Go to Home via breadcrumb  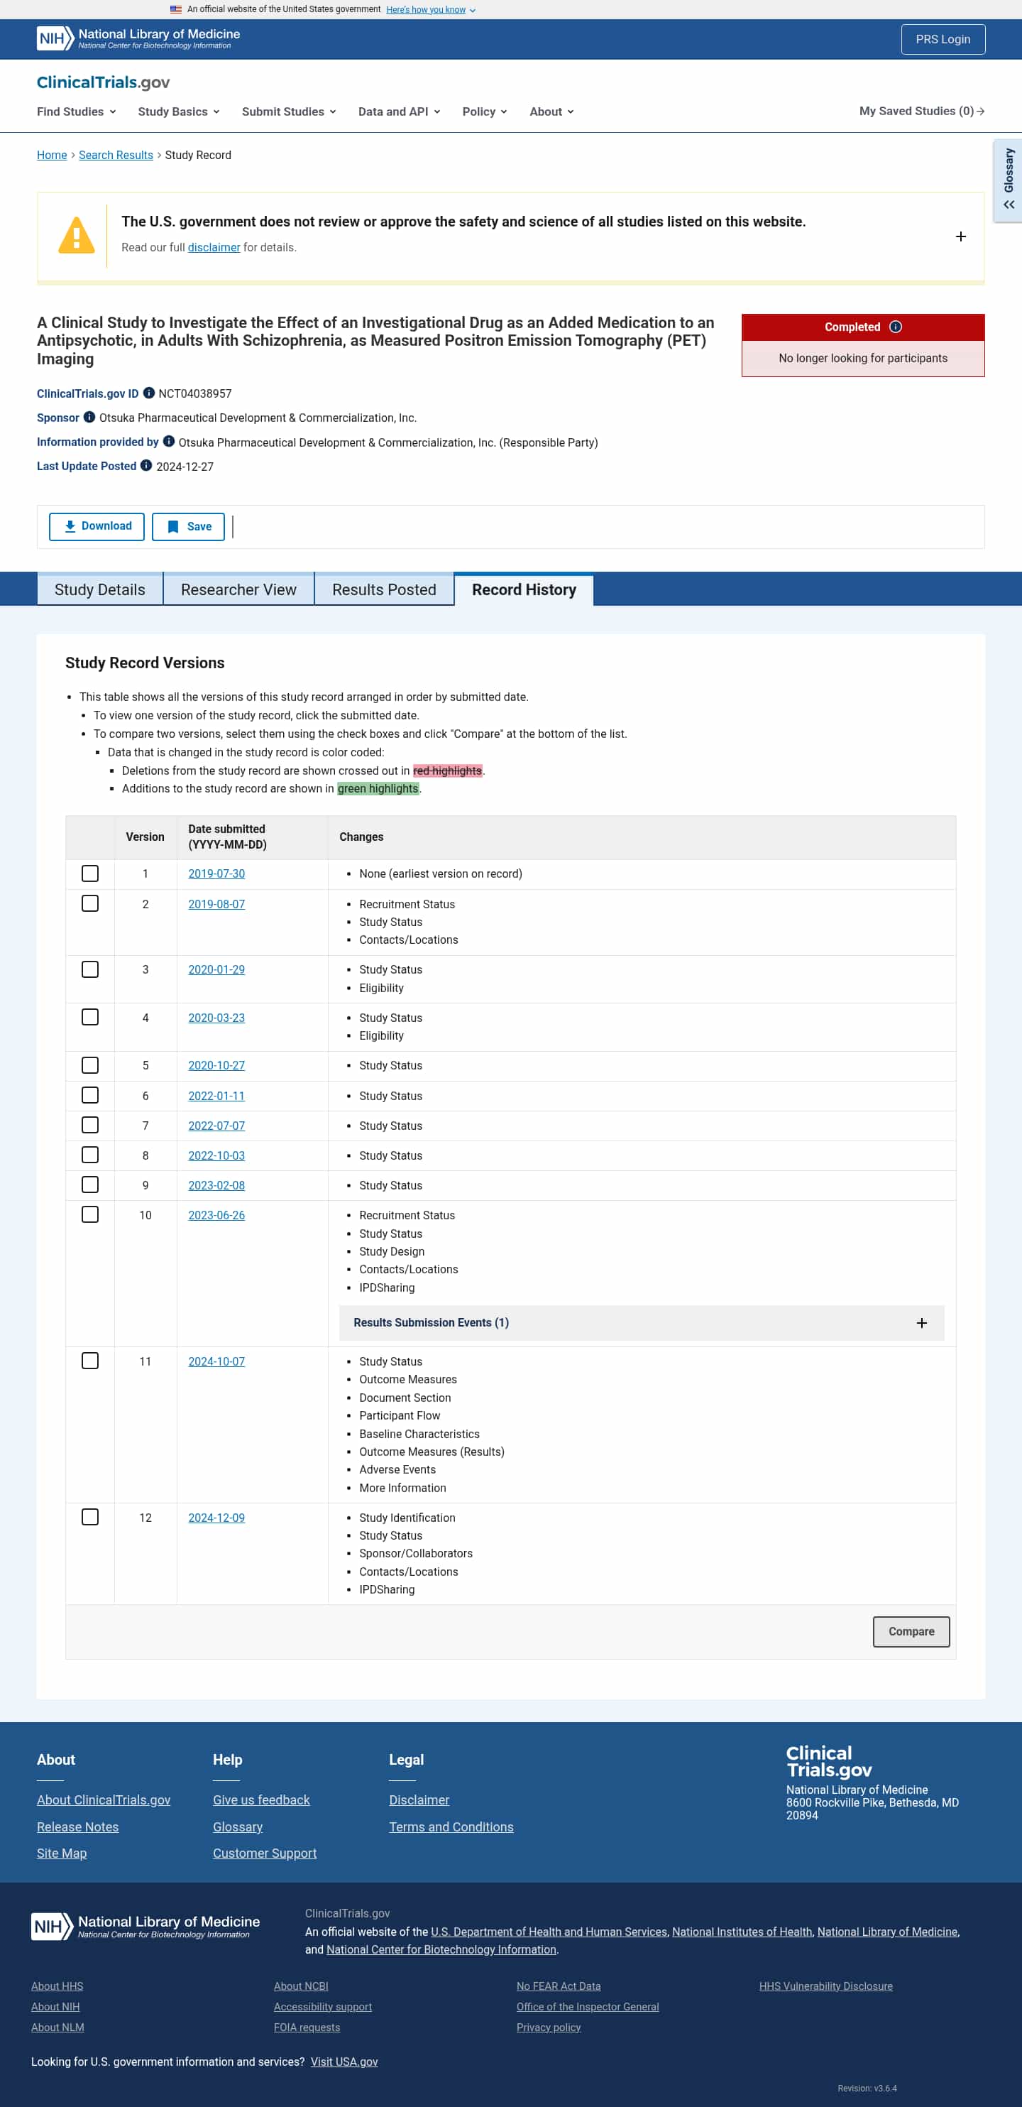tap(52, 156)
